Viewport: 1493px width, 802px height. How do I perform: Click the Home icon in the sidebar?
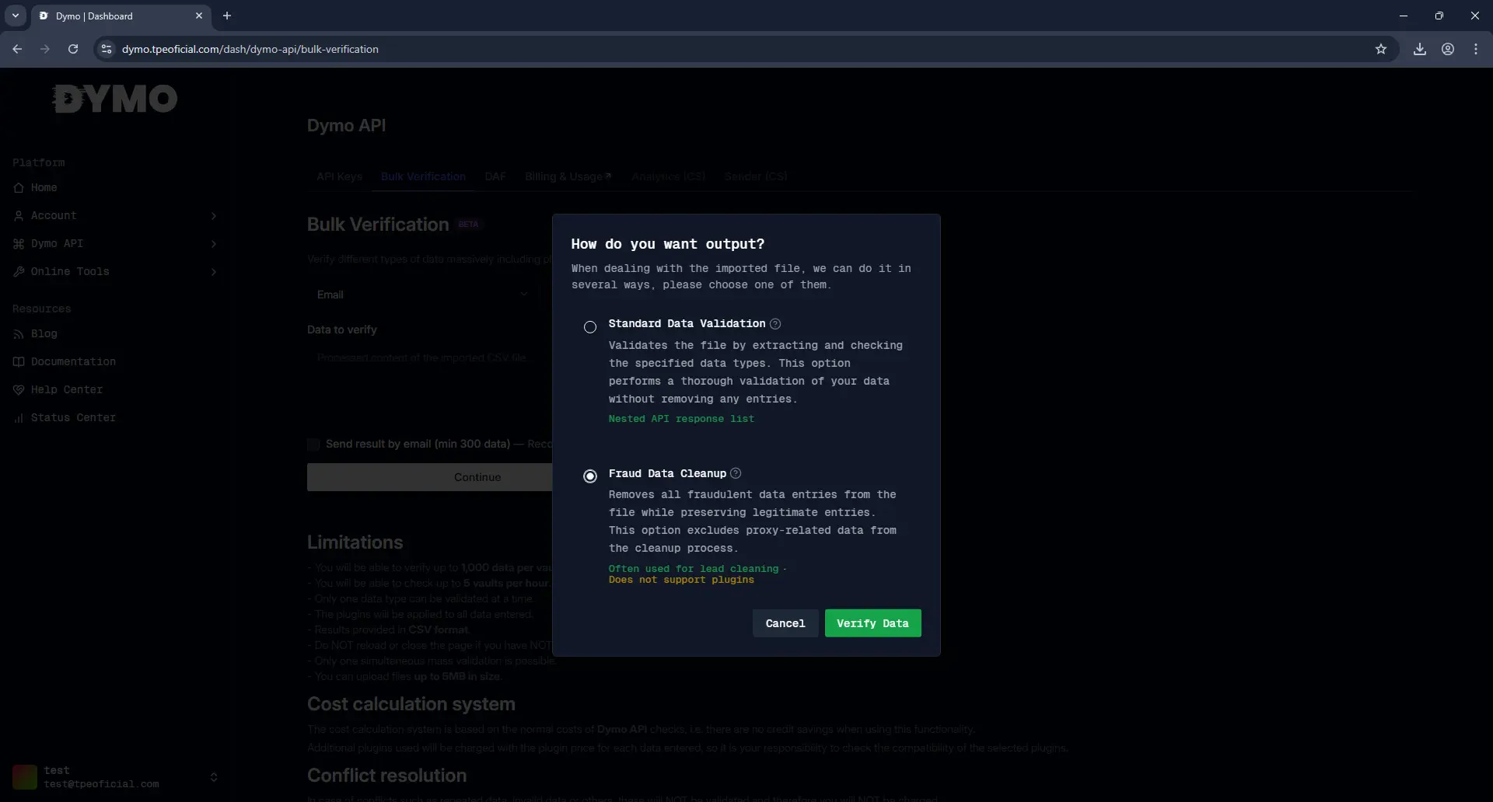pos(19,188)
